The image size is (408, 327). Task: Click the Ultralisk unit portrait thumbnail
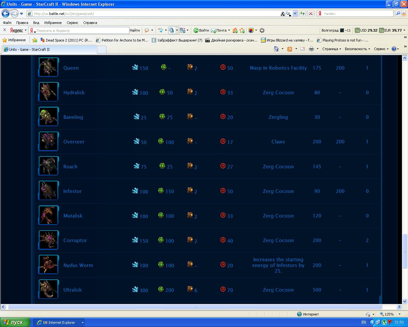click(x=48, y=289)
